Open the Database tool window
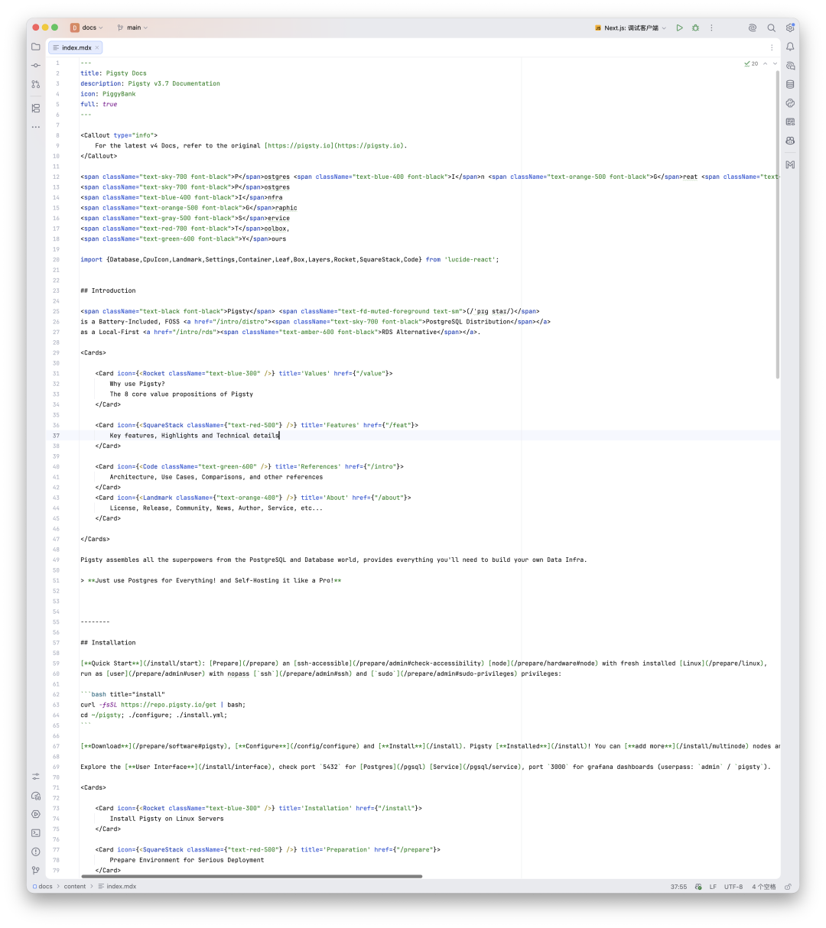 click(790, 84)
